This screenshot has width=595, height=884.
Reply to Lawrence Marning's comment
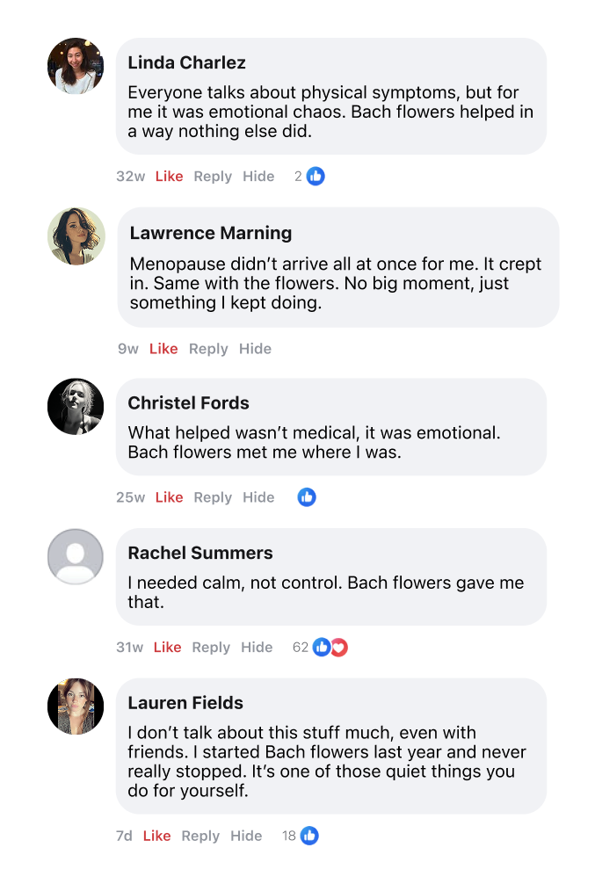[x=208, y=349]
